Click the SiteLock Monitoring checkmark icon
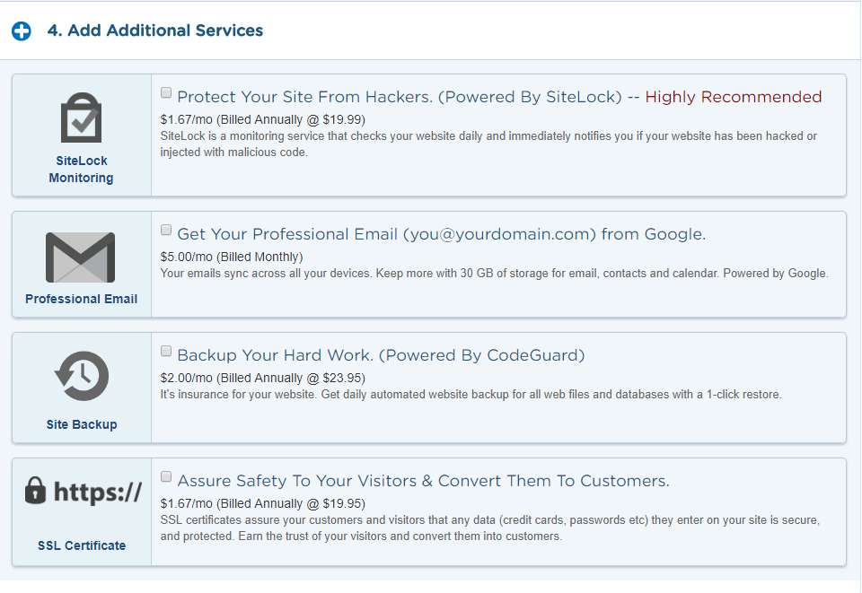862x593 pixels. 81,118
